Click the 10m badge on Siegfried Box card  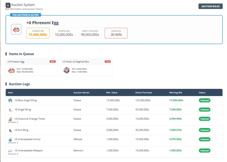pos(108,61)
